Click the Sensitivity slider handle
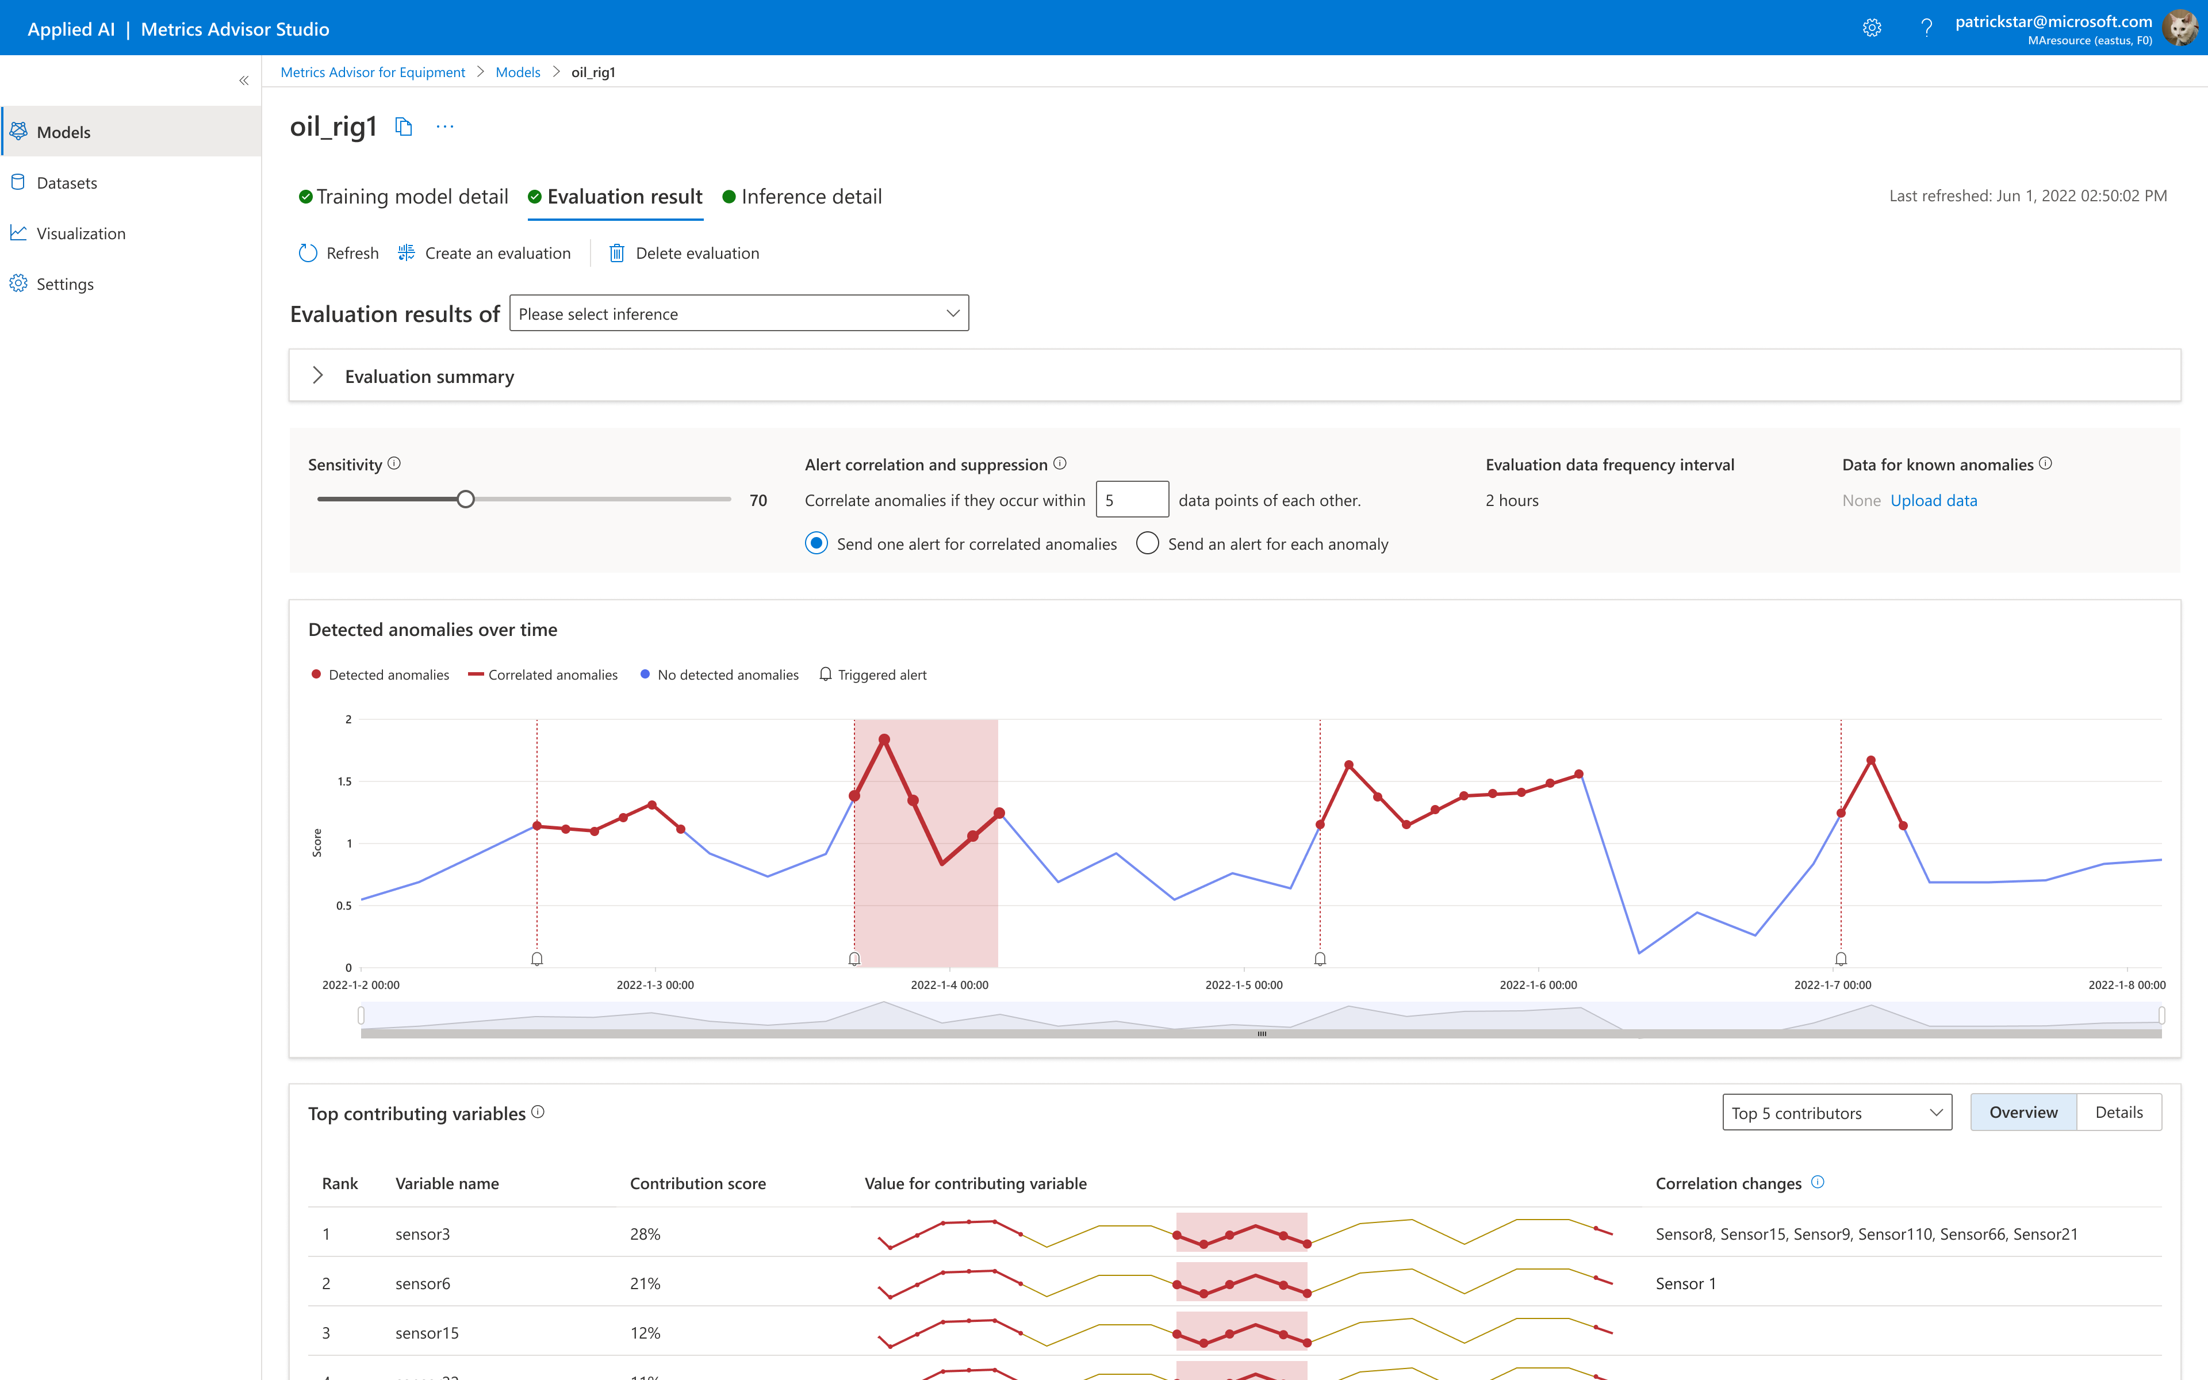This screenshot has width=2208, height=1380. [x=465, y=499]
